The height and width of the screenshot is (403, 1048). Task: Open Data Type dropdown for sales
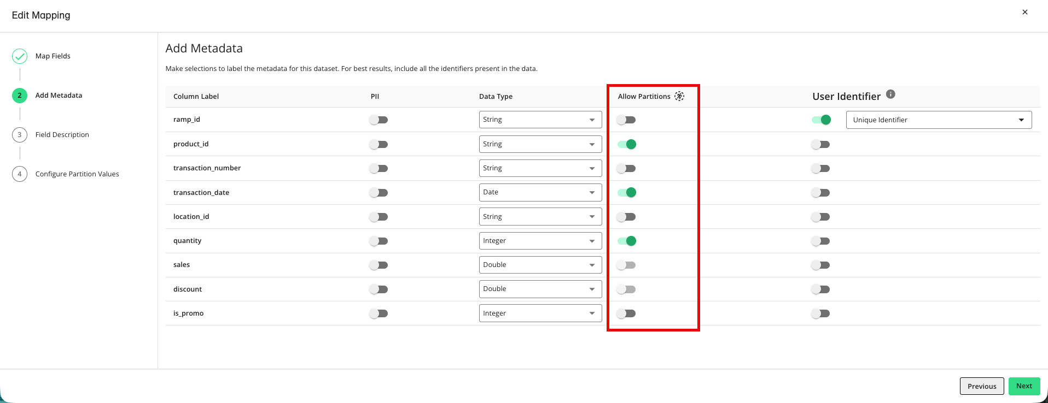pyautogui.click(x=540, y=265)
